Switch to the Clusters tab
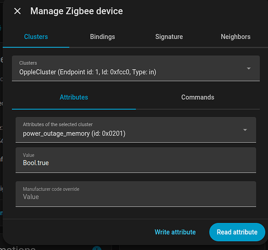The width and height of the screenshot is (268, 250). (36, 36)
